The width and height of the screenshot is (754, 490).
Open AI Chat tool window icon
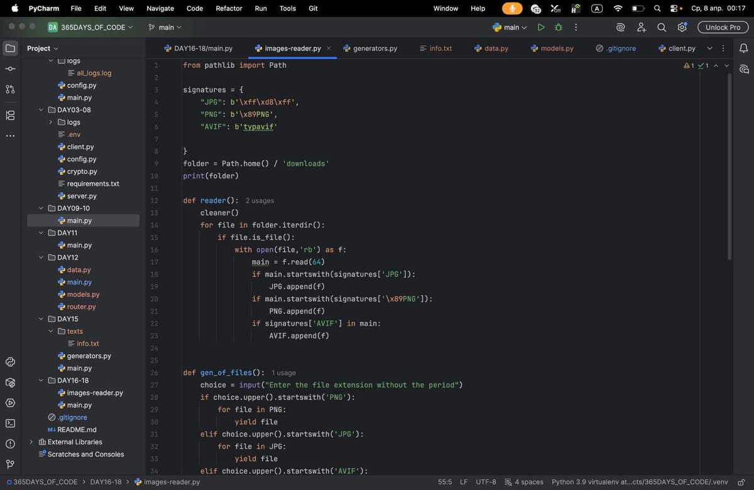[744, 69]
